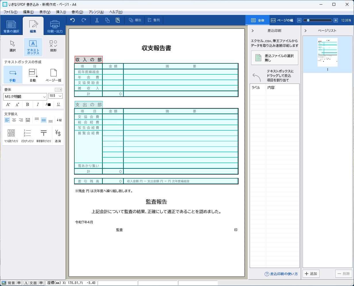Viewport: 354px width, 286px height.
Task: Select the 収入の部 text box
Action: 88,60
